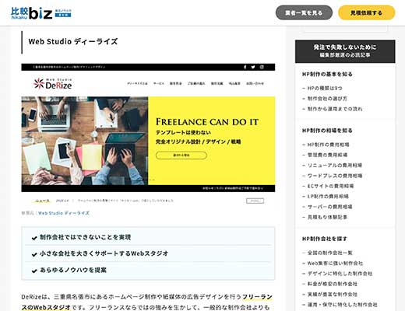Open the link 制作会社の選び方

[327, 99]
